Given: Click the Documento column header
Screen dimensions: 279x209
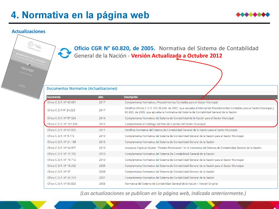Looking at the screenshot, I should point(53,97).
